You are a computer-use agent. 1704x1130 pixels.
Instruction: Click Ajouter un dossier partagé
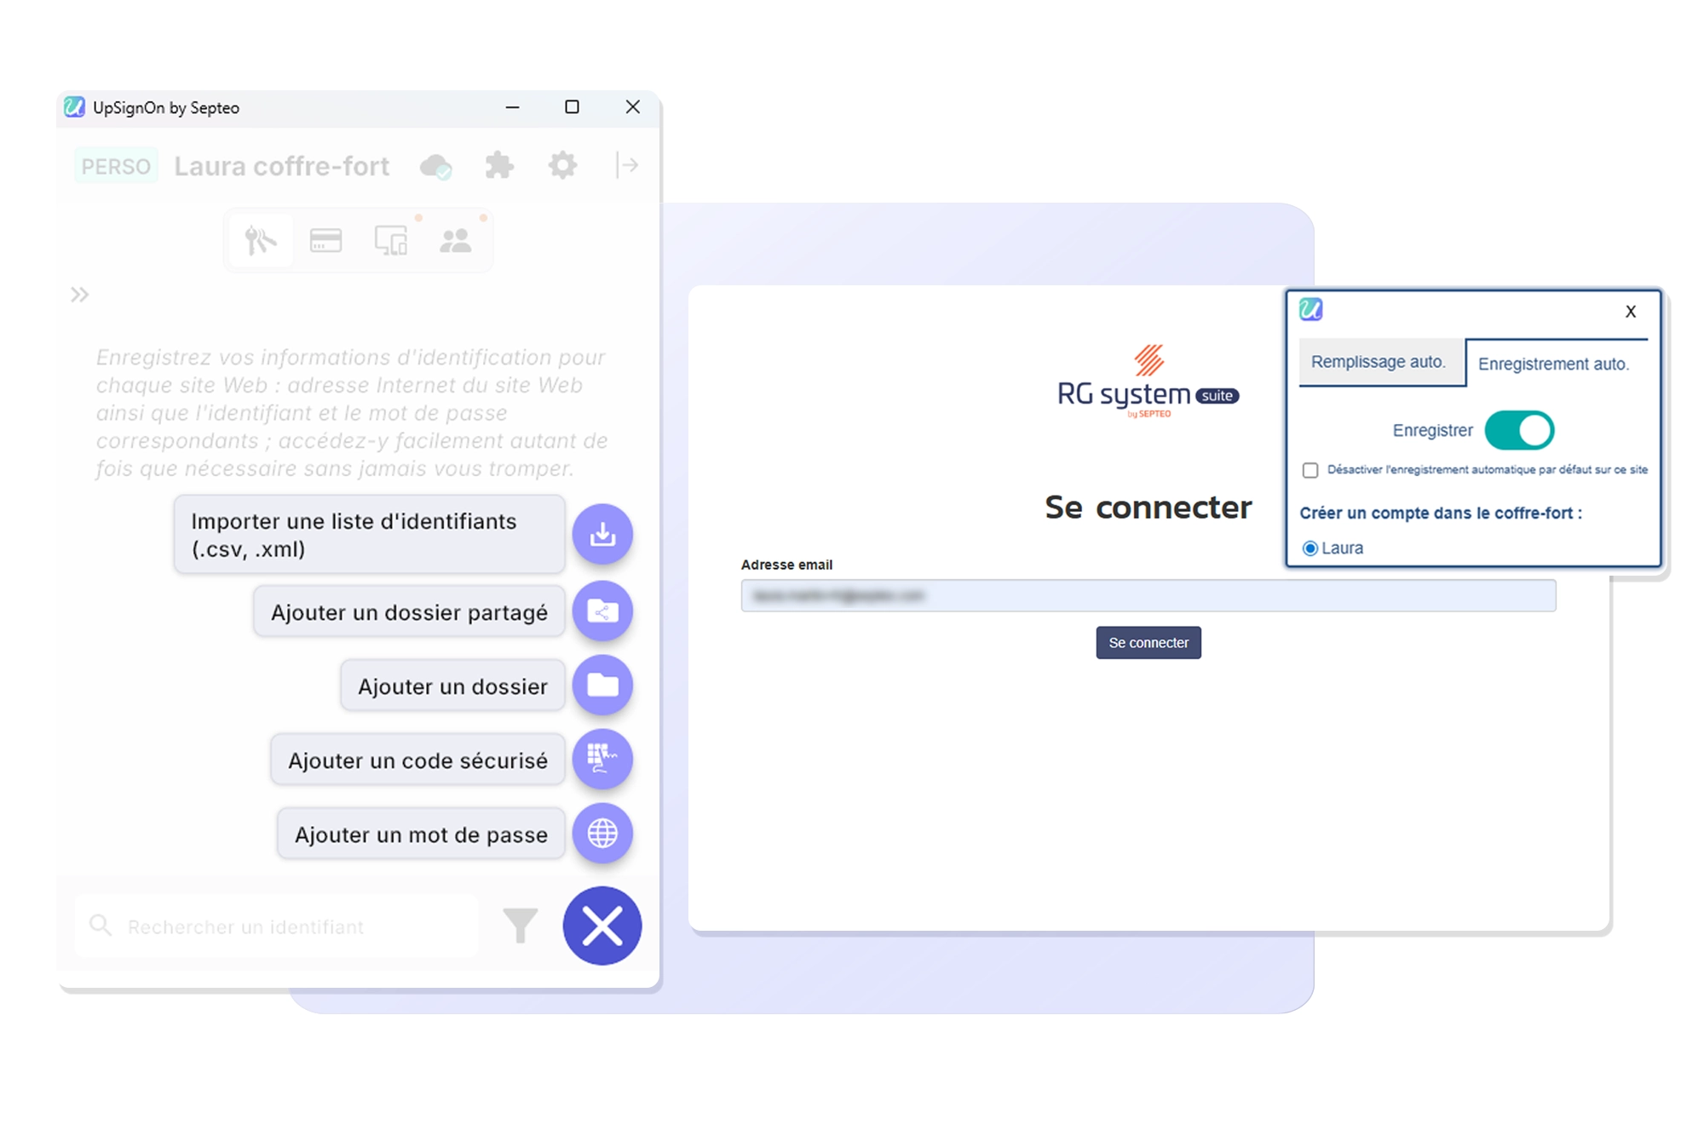coord(409,611)
